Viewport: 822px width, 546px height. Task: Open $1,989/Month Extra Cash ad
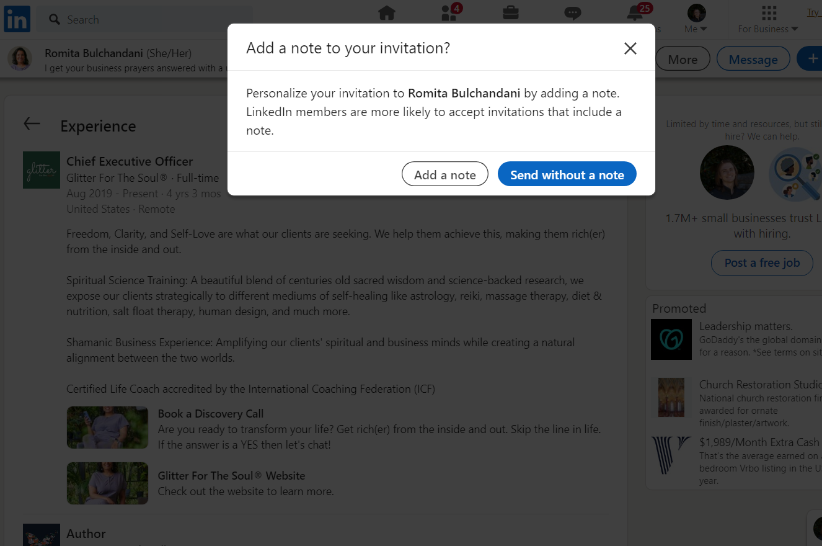point(759,442)
